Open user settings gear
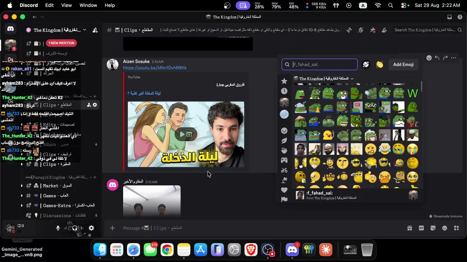This screenshot has width=467, height=262. (91, 228)
